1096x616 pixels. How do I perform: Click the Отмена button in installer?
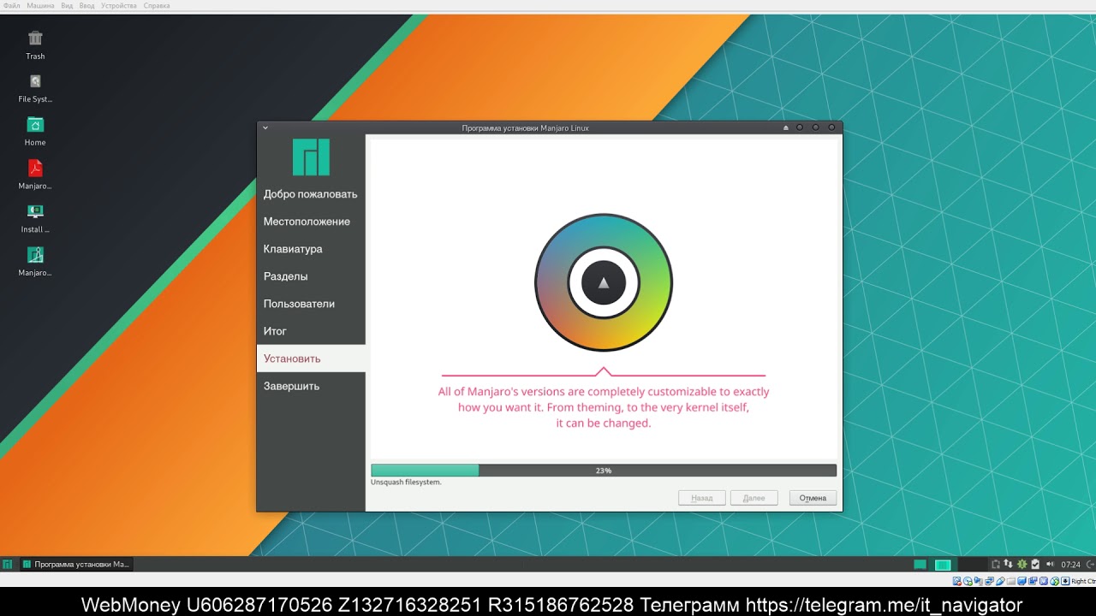tap(813, 498)
